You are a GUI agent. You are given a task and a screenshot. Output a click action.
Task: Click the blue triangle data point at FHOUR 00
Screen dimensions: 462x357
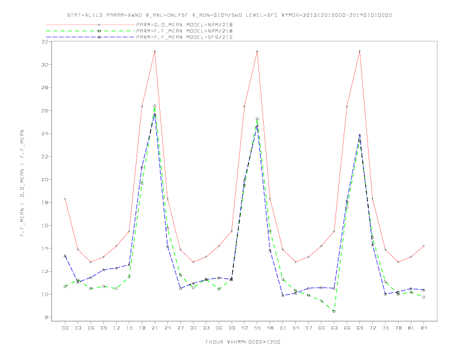click(65, 256)
